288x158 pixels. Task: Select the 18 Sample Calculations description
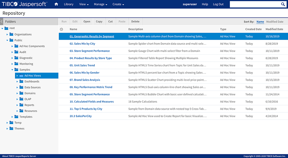click(143, 101)
